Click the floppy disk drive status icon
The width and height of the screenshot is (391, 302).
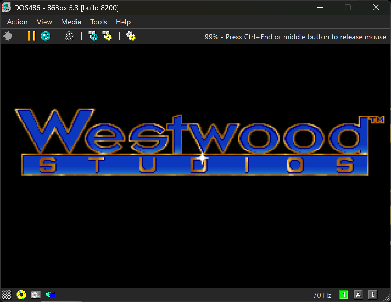(x=6, y=295)
